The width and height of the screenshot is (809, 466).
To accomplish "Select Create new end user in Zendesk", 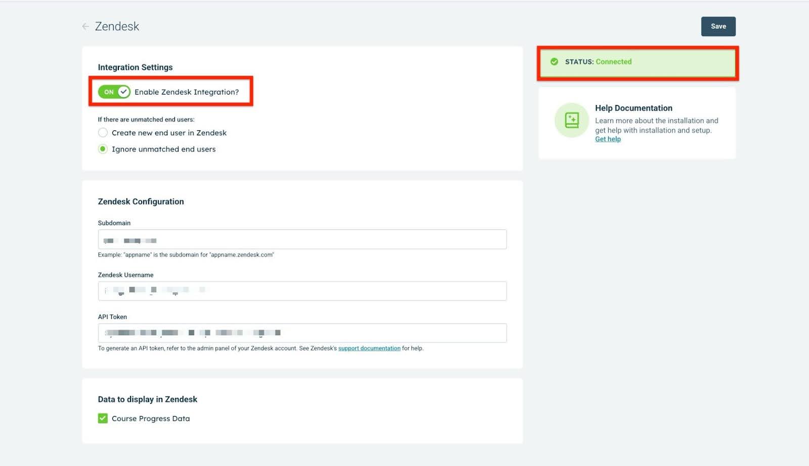I will [x=103, y=133].
